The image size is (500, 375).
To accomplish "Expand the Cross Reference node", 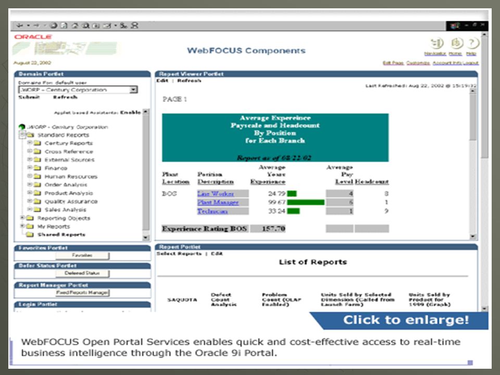I will pos(30,151).
